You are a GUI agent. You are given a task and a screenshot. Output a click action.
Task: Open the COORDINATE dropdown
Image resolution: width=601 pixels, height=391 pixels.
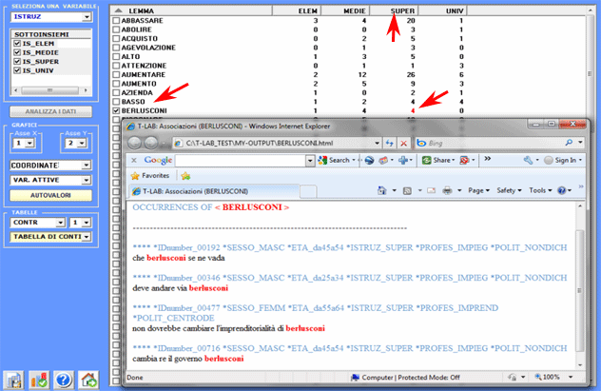[x=87, y=166]
